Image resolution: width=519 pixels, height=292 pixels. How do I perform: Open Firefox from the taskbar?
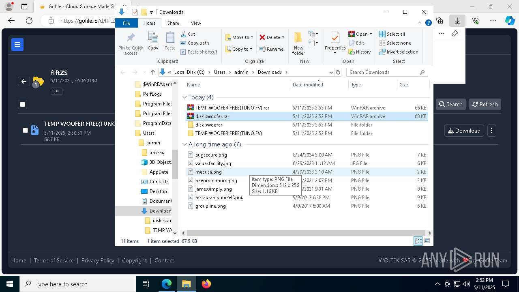[206, 284]
